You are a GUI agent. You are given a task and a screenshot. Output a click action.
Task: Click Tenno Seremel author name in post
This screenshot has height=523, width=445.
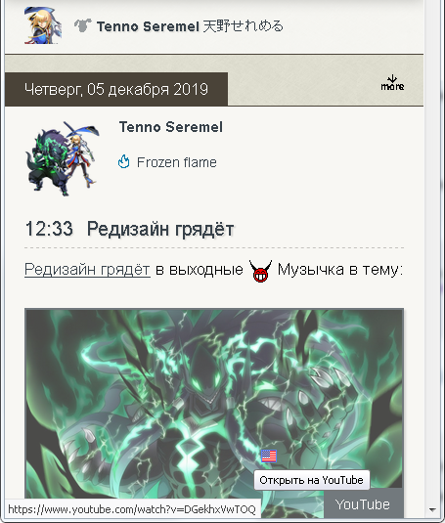pos(171,127)
